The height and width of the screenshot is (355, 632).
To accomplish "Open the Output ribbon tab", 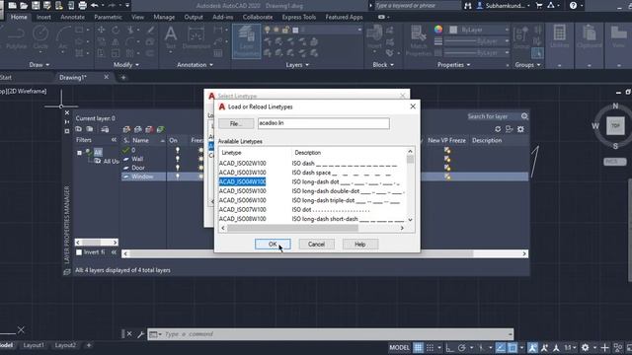I will point(194,17).
